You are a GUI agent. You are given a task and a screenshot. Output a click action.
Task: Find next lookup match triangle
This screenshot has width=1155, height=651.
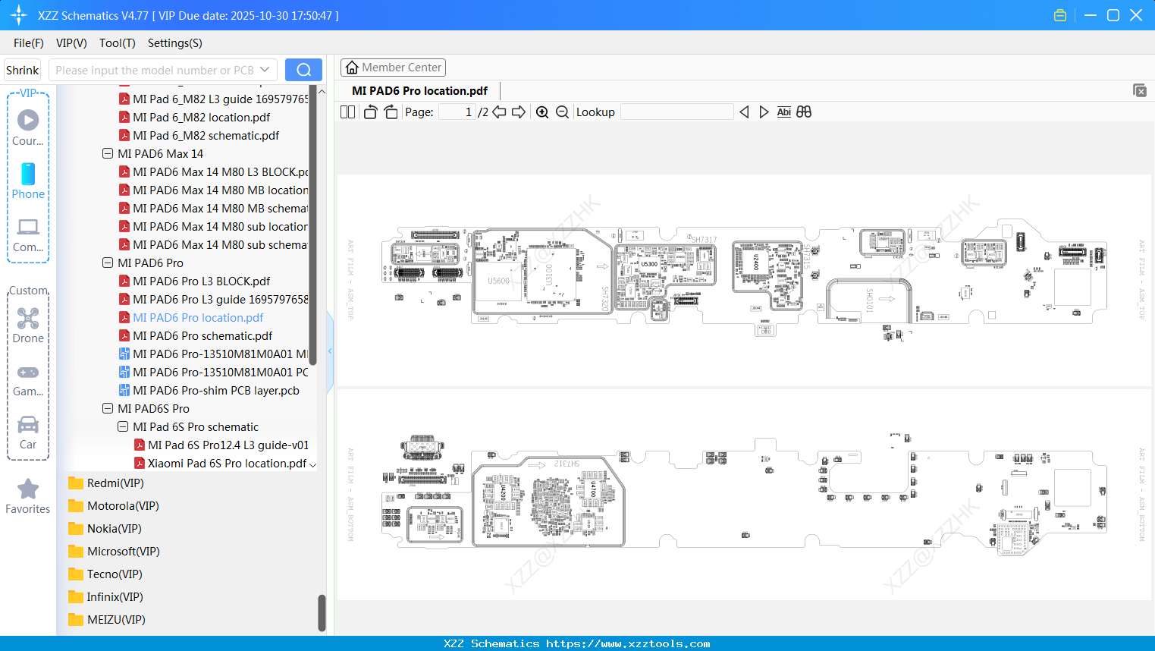point(764,112)
